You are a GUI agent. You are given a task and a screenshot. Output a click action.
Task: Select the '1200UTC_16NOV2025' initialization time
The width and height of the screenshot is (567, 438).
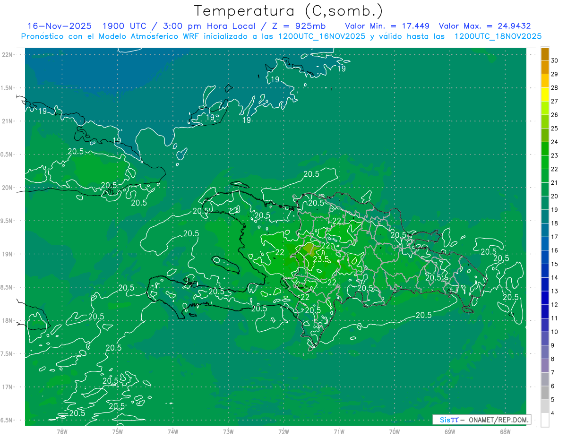pos(323,36)
